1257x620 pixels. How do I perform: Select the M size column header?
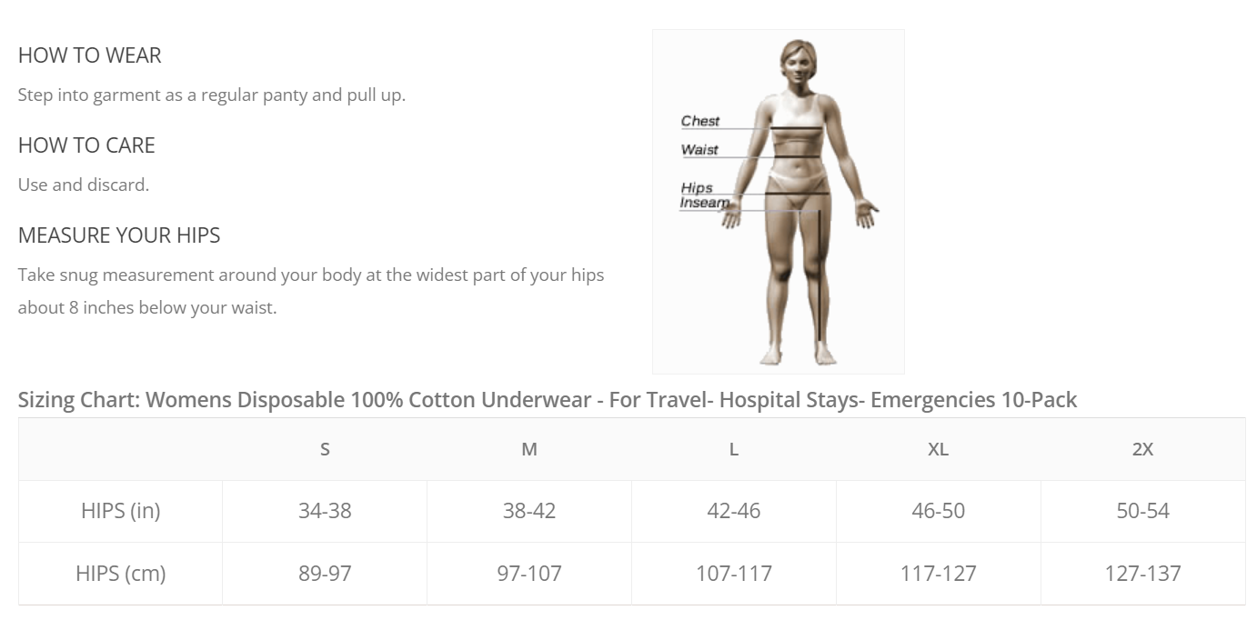529,449
